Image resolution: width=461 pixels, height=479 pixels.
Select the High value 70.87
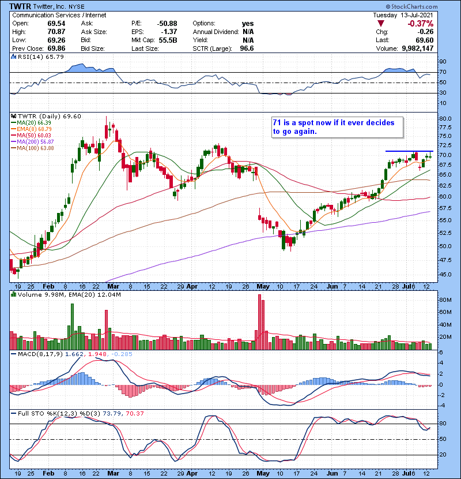(x=56, y=32)
